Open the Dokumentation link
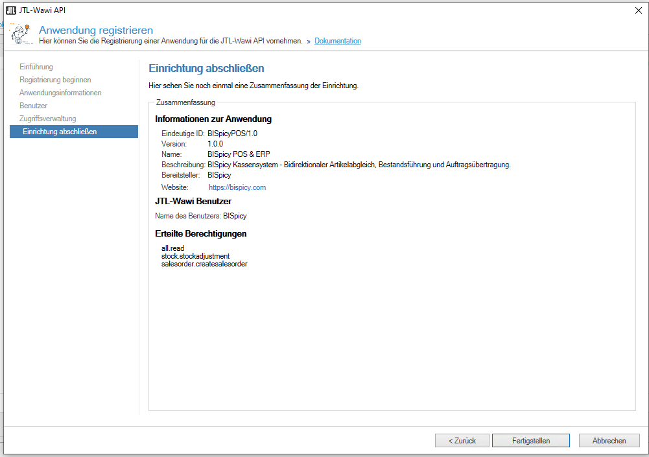Viewport: 649px width, 457px height. 338,41
